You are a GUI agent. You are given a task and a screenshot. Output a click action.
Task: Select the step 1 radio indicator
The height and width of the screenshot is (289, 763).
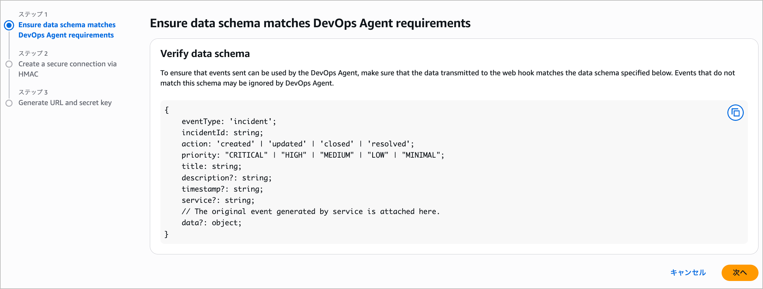tap(9, 25)
